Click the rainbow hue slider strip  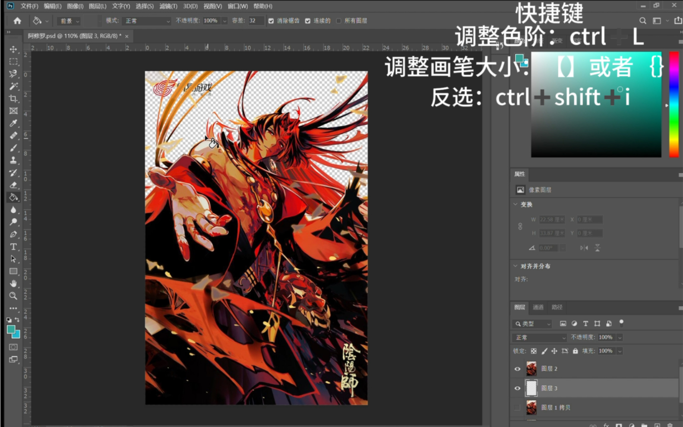click(674, 104)
